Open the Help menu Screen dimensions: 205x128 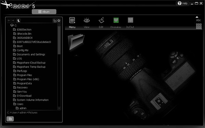coord(182,3)
